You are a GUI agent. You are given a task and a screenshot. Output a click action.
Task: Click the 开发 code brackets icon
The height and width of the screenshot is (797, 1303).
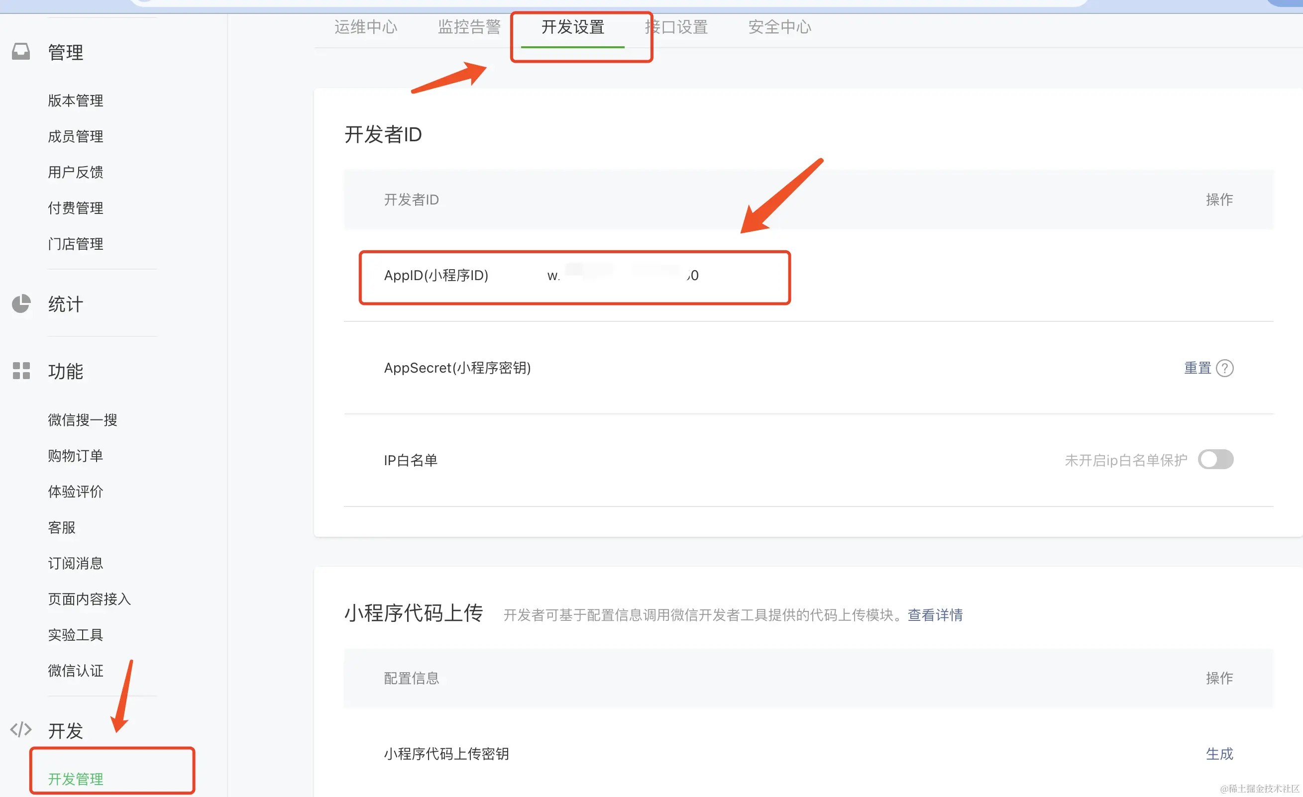[x=21, y=730]
